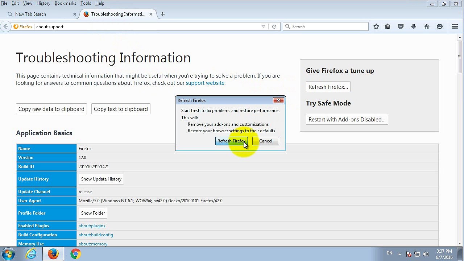Click the Firefox taskbar icon
Image resolution: width=464 pixels, height=261 pixels.
[53, 254]
